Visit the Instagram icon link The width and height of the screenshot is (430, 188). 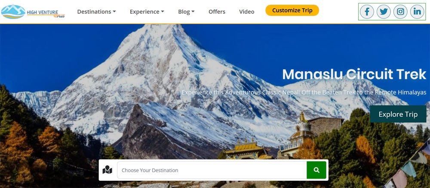tap(400, 12)
